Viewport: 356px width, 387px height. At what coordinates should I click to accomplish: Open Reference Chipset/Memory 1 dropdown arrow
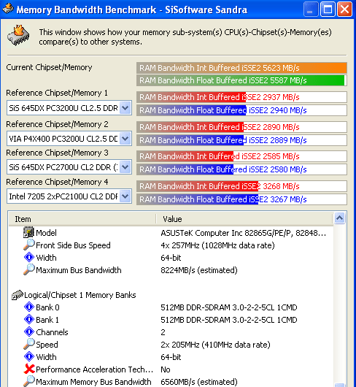125,108
